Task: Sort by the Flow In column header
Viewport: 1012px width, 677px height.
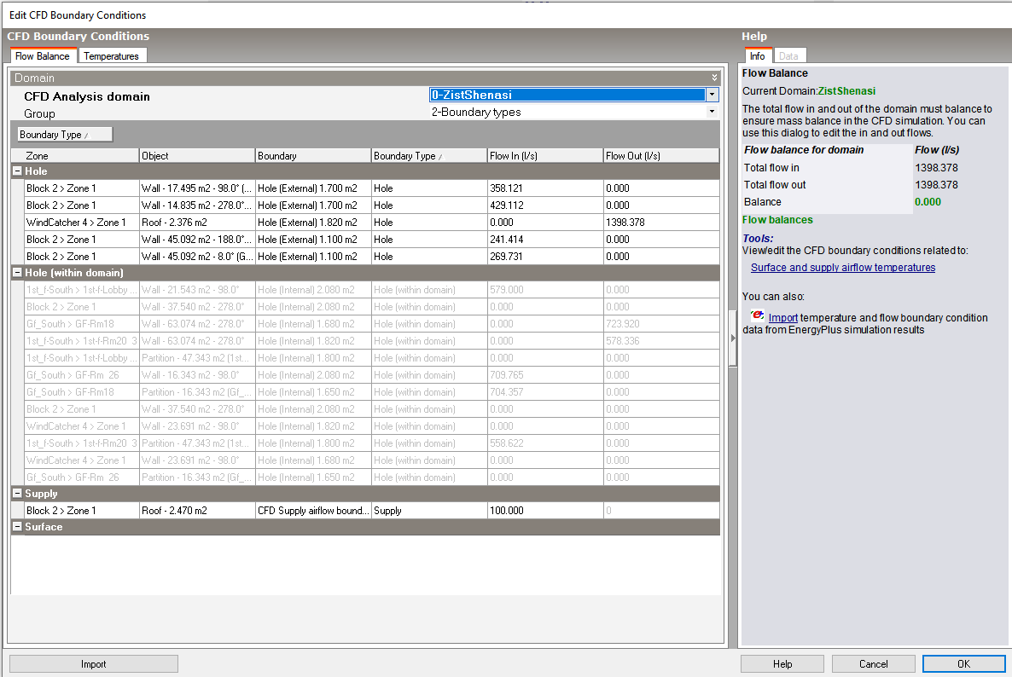Action: click(x=544, y=156)
